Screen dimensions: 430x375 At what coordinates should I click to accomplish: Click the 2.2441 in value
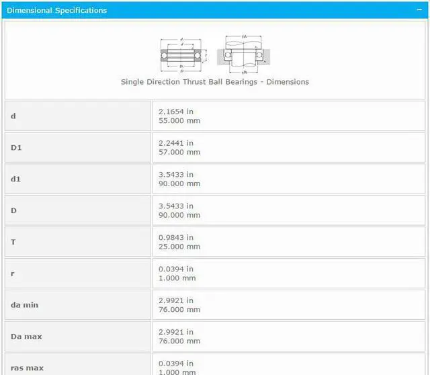point(176,143)
